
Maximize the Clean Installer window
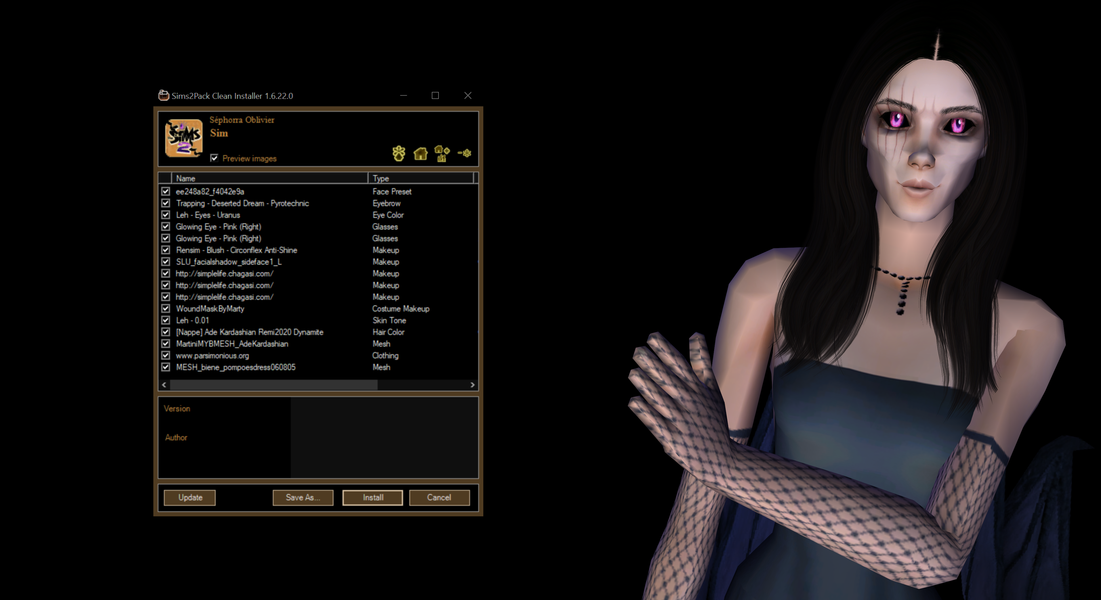pos(435,95)
